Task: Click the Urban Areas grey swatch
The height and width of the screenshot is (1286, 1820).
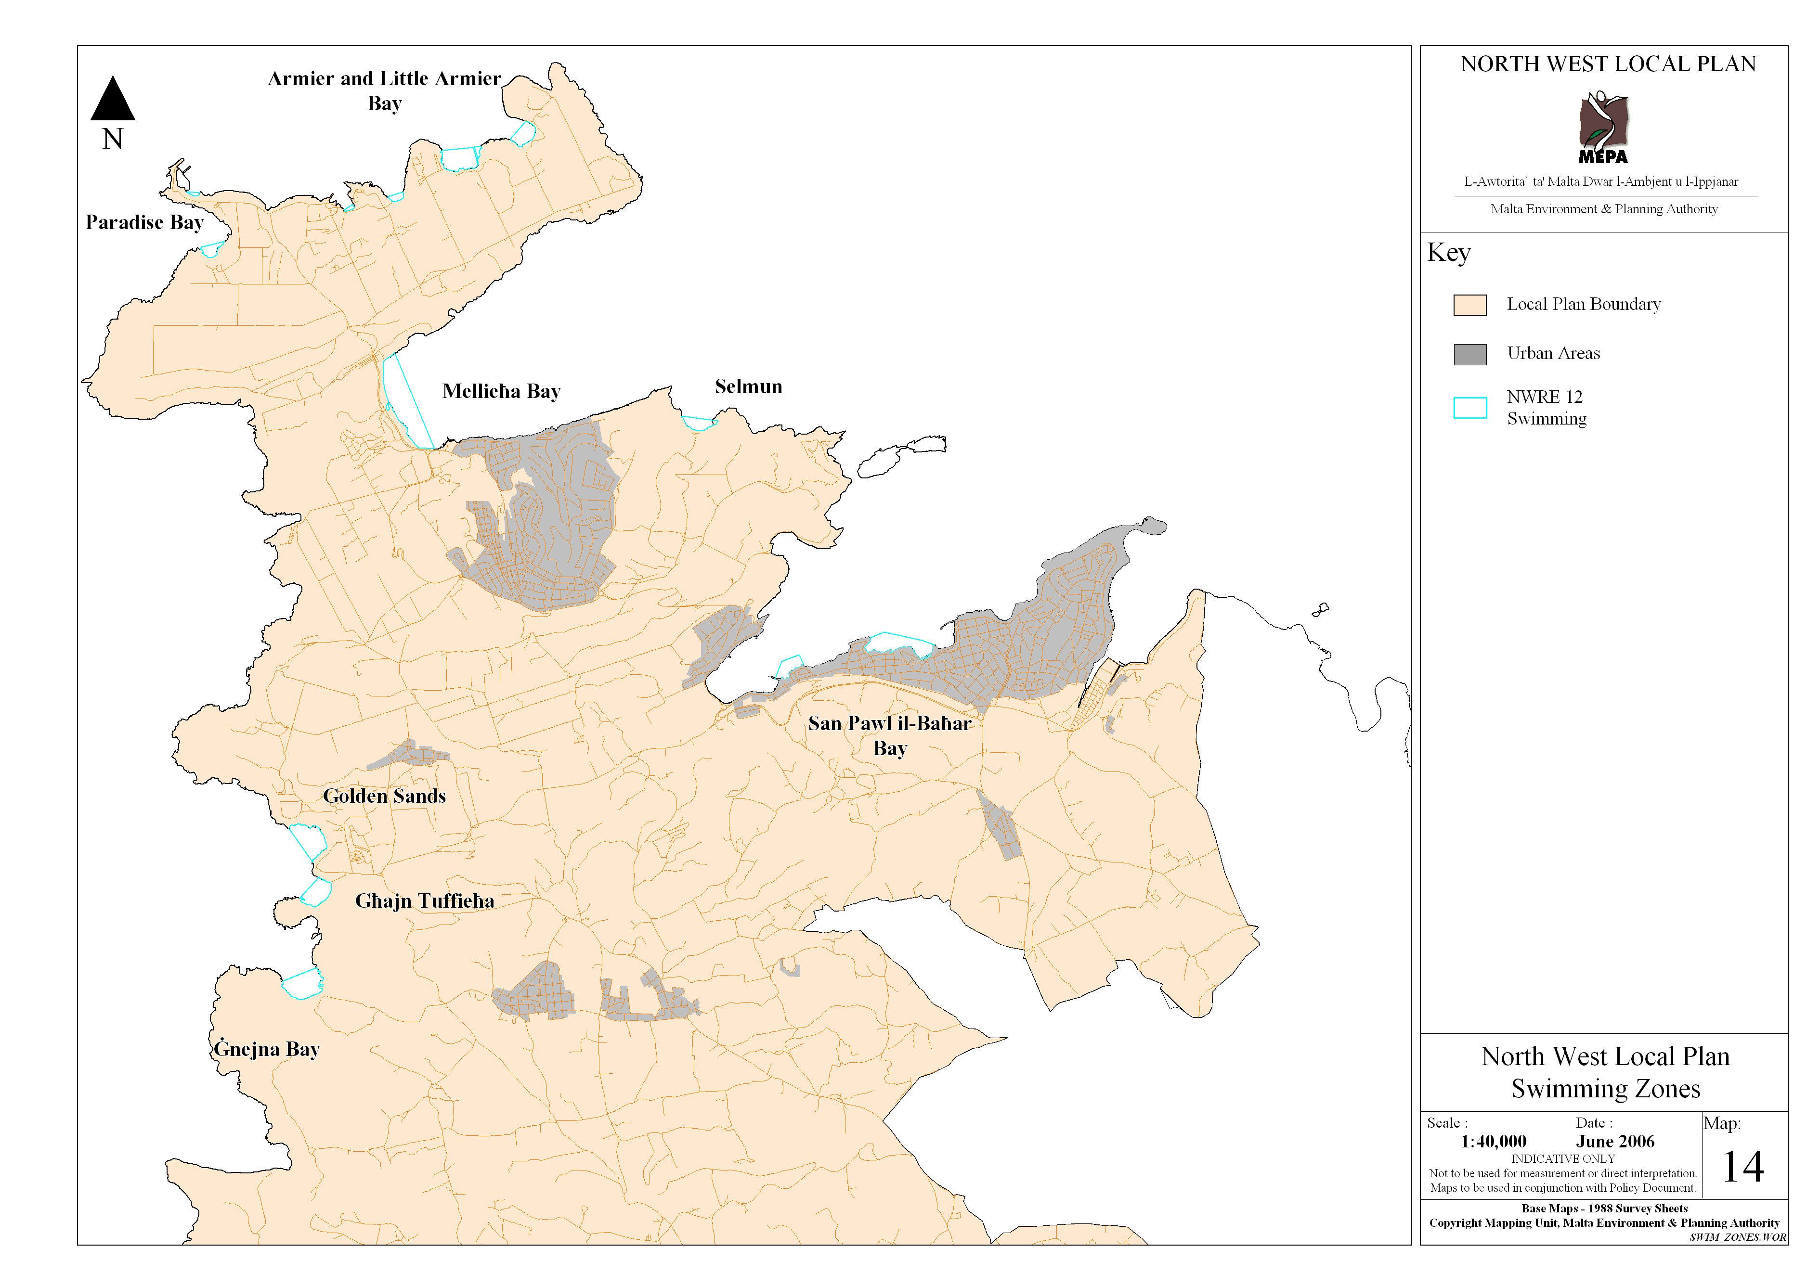Action: [1469, 354]
